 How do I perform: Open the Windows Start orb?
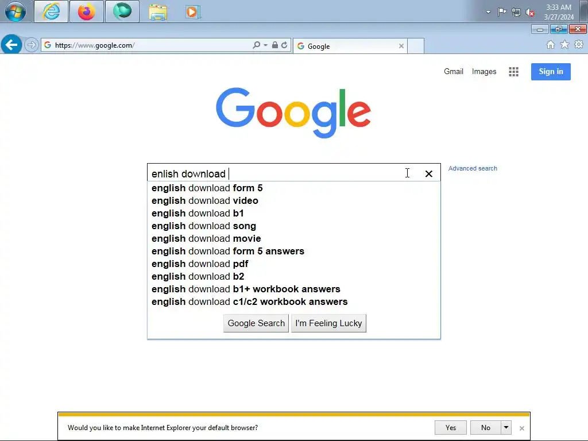pyautogui.click(x=16, y=11)
